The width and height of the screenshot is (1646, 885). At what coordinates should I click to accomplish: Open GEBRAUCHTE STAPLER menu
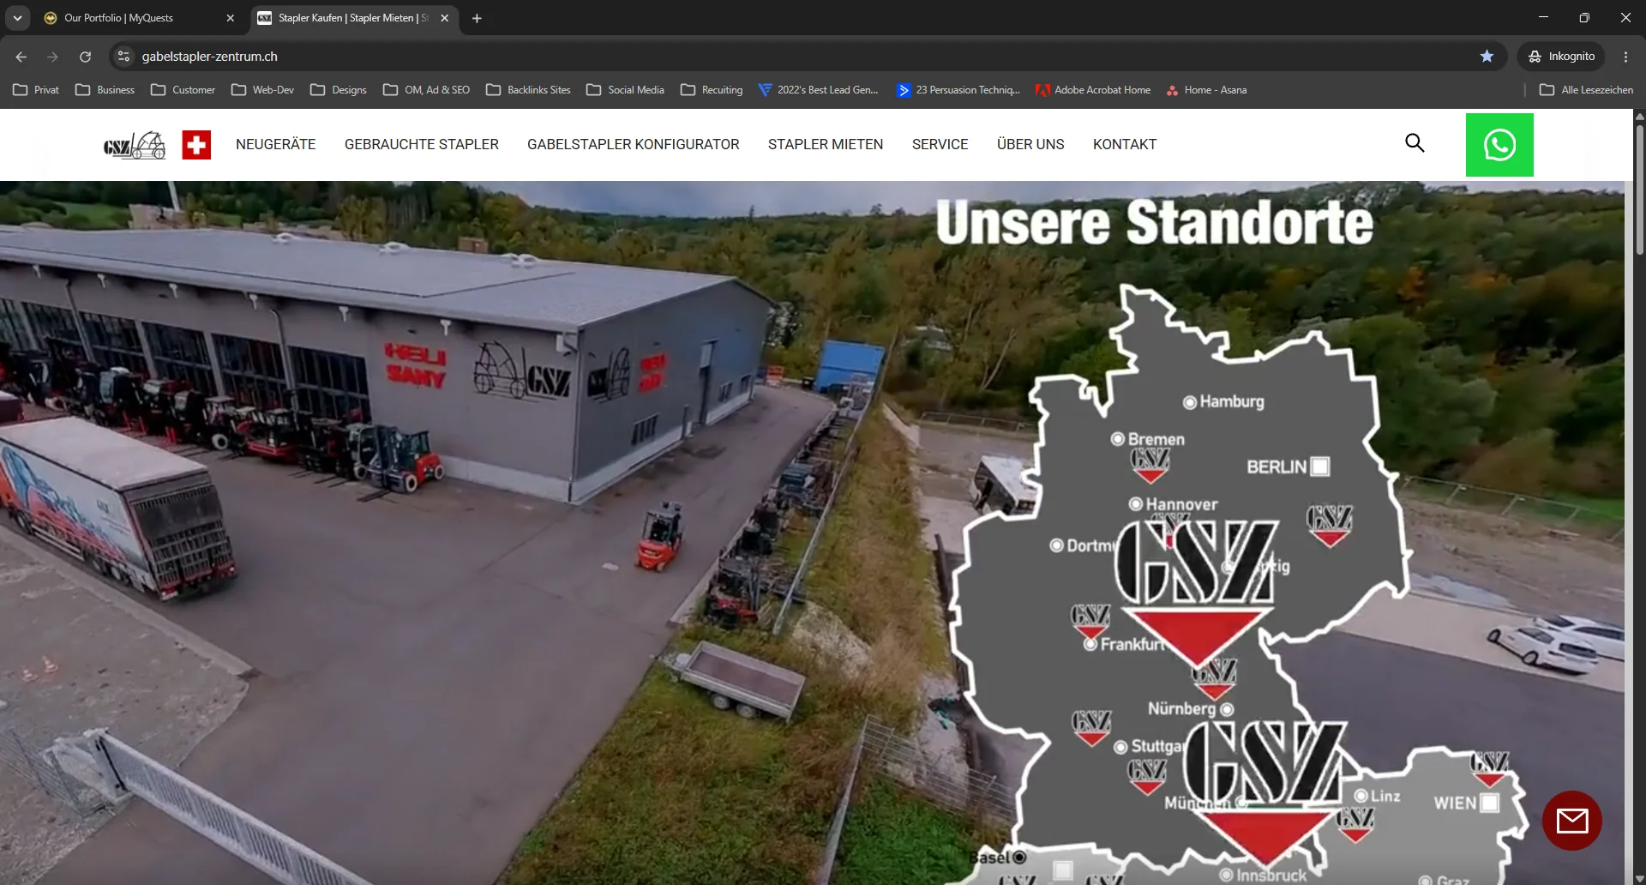(x=422, y=144)
